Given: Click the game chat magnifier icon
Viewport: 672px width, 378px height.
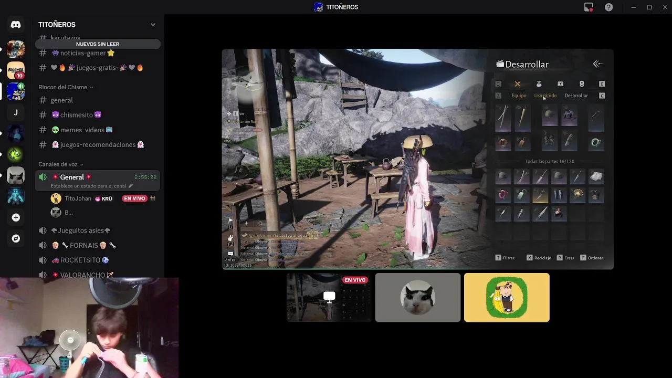Looking at the screenshot, I should click(260, 223).
